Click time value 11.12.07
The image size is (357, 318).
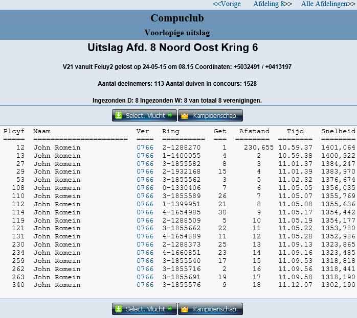coord(295,285)
